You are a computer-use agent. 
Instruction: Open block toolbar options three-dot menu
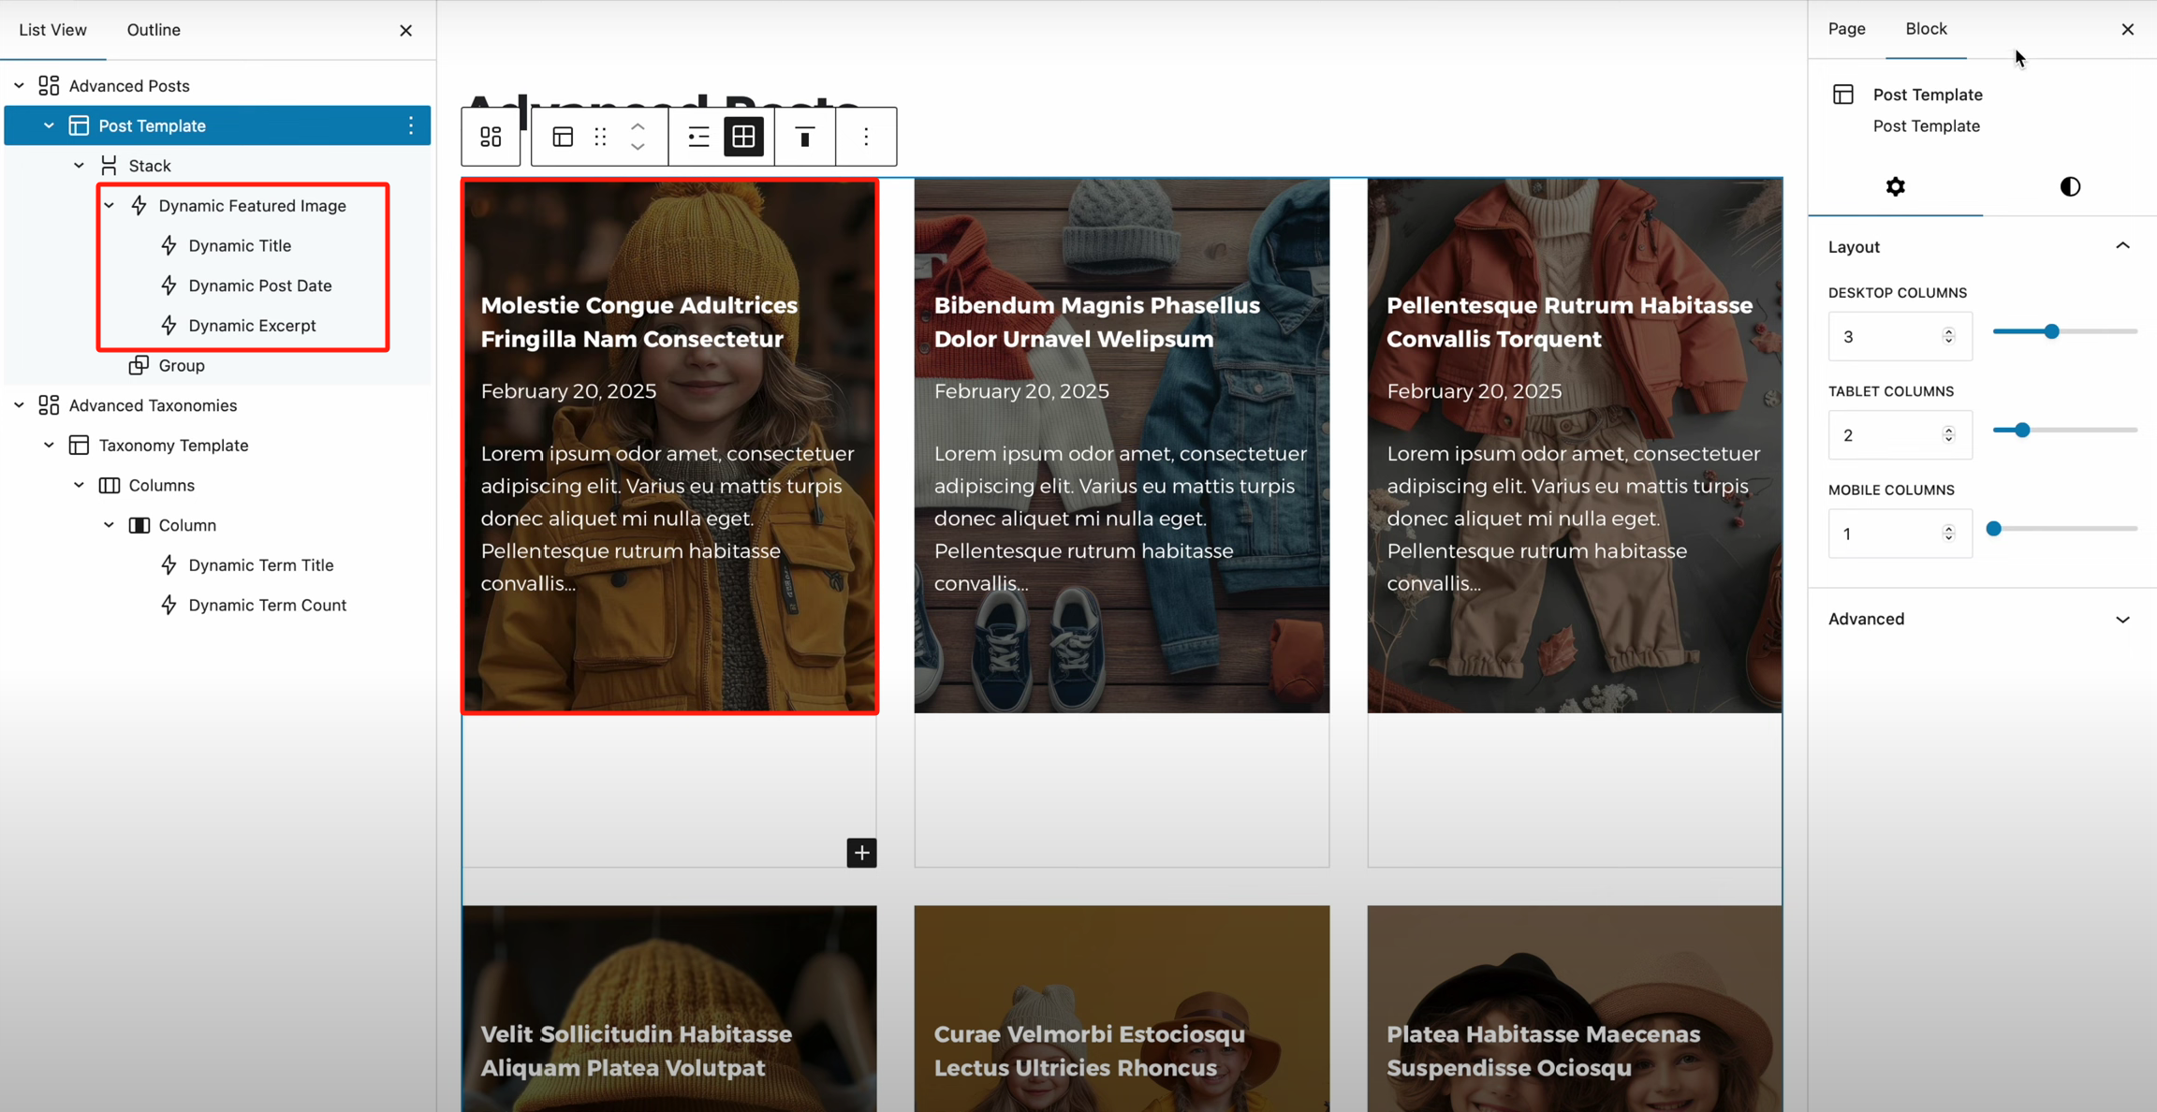866,137
